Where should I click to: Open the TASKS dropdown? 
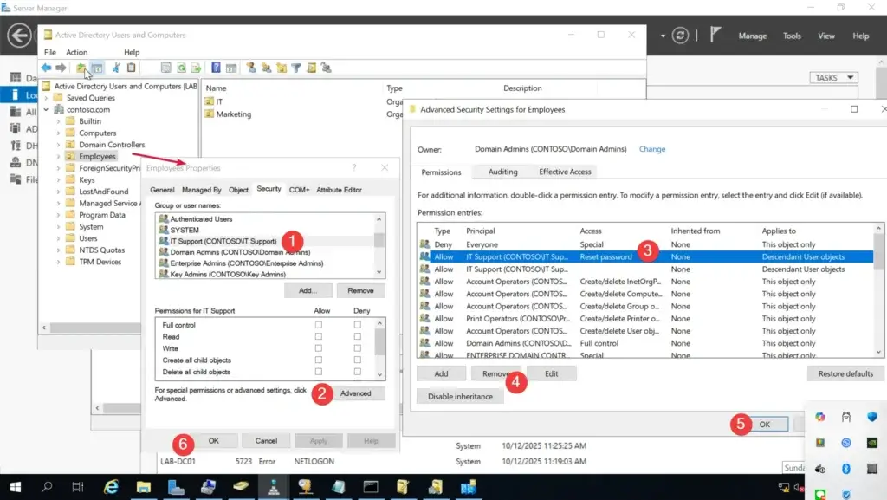coord(834,78)
